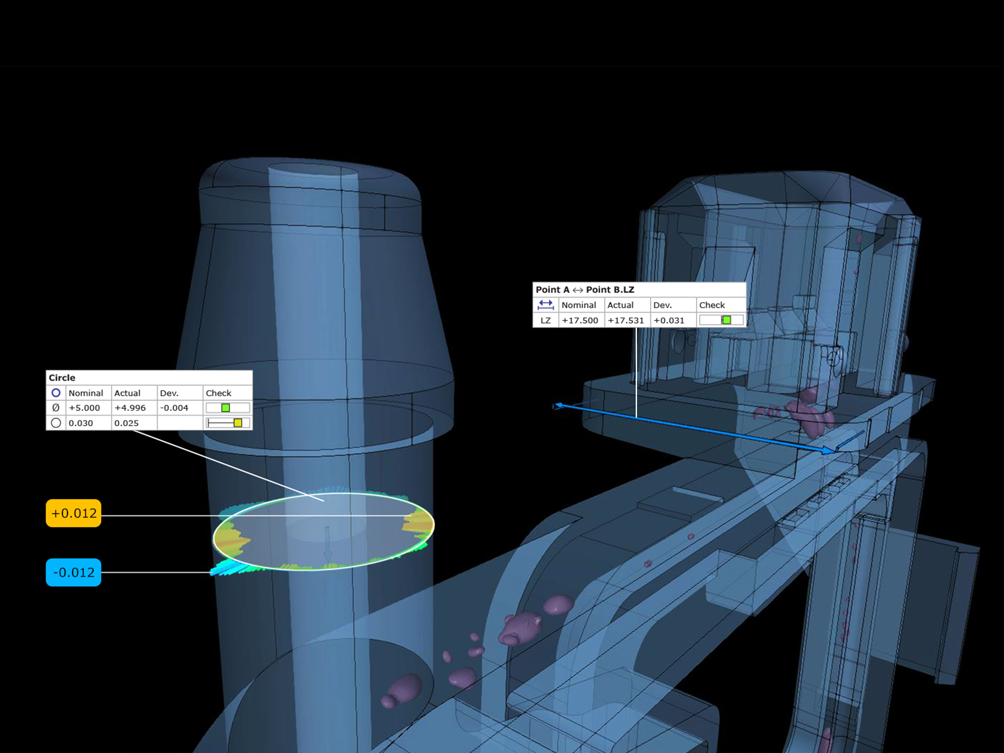The image size is (1004, 753).
Task: Click the +4.996 actual diameter value
Action: coord(130,408)
